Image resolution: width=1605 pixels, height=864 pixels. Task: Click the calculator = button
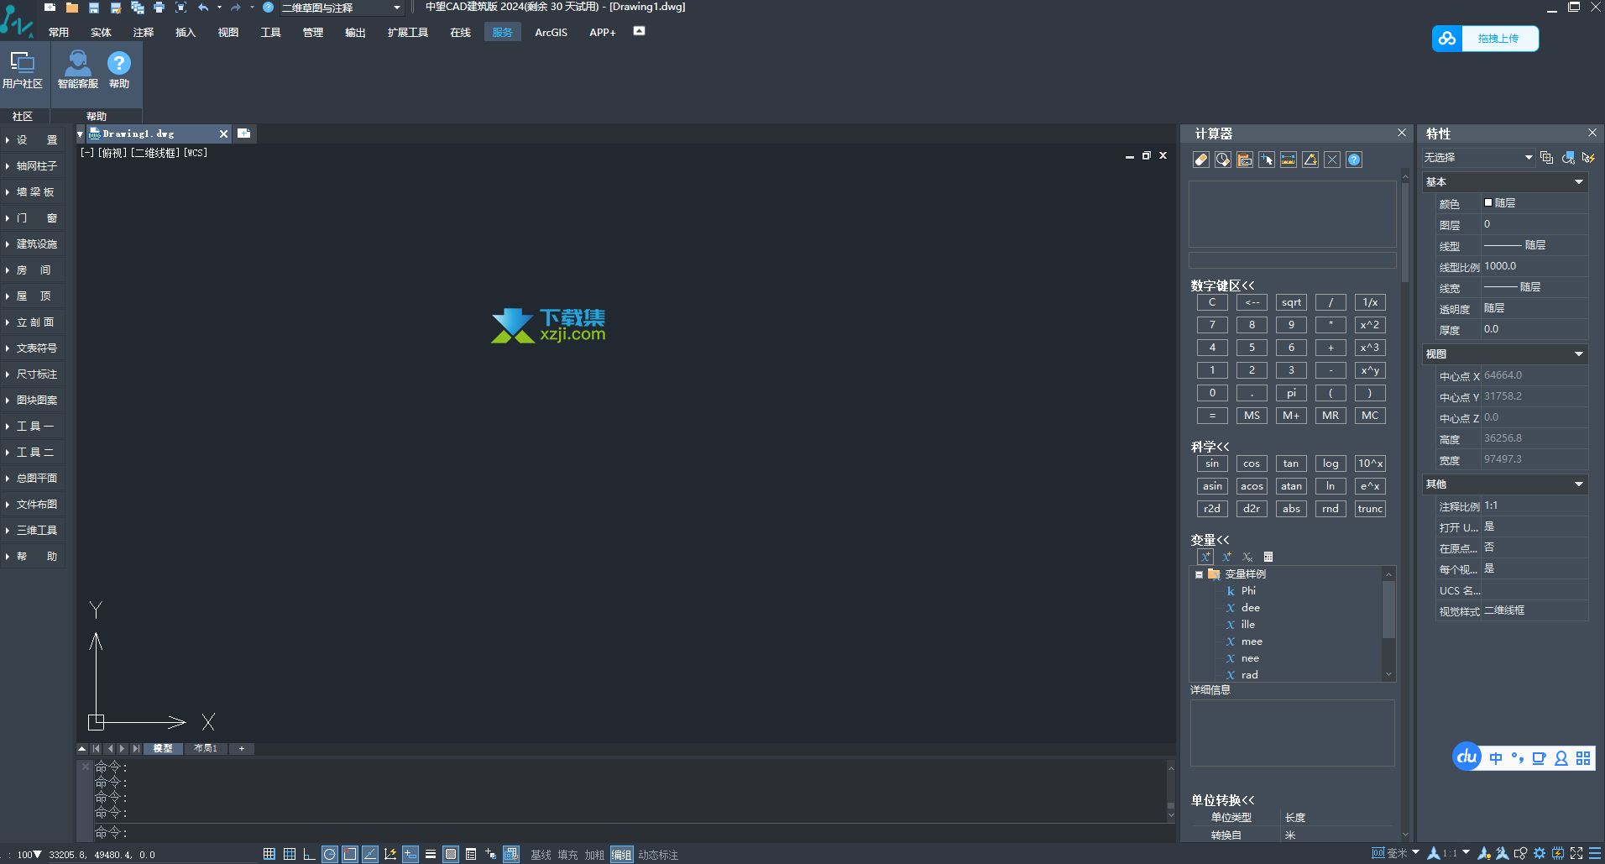click(x=1212, y=416)
